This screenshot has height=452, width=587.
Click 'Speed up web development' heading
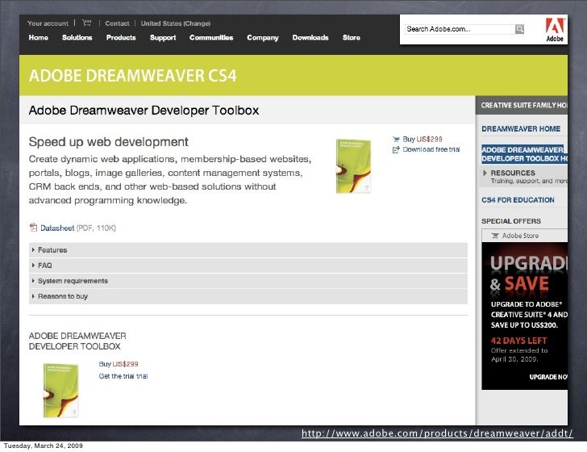[x=109, y=142]
